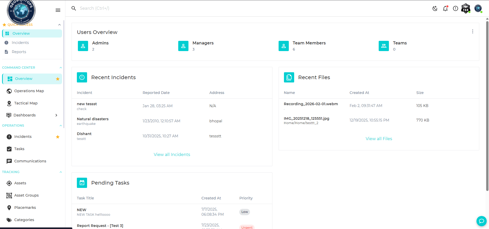Click View all Incidents link
Screen dimensions: 489x229
pyautogui.click(x=172, y=154)
